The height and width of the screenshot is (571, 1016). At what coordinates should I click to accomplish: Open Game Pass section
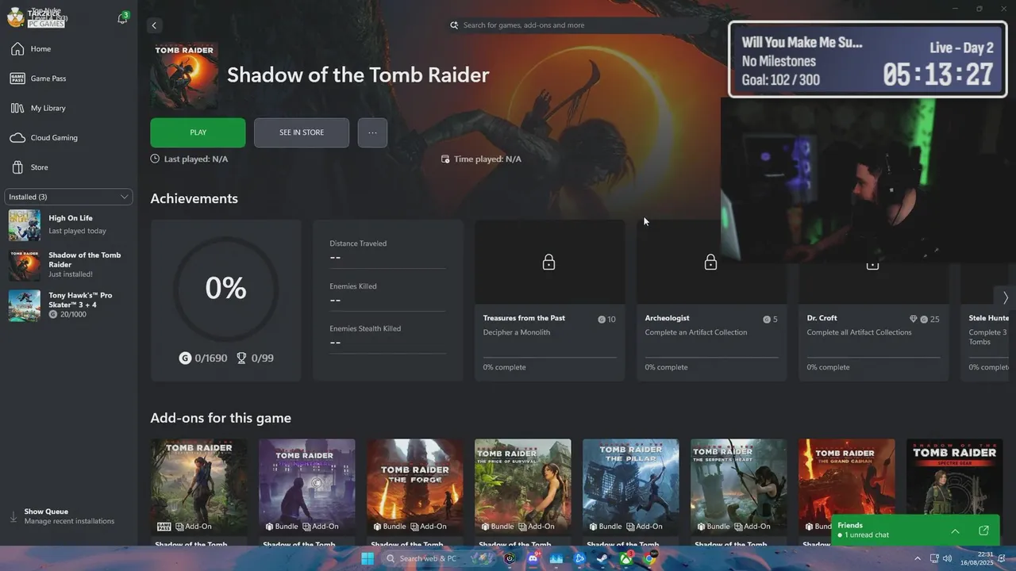pyautogui.click(x=68, y=79)
